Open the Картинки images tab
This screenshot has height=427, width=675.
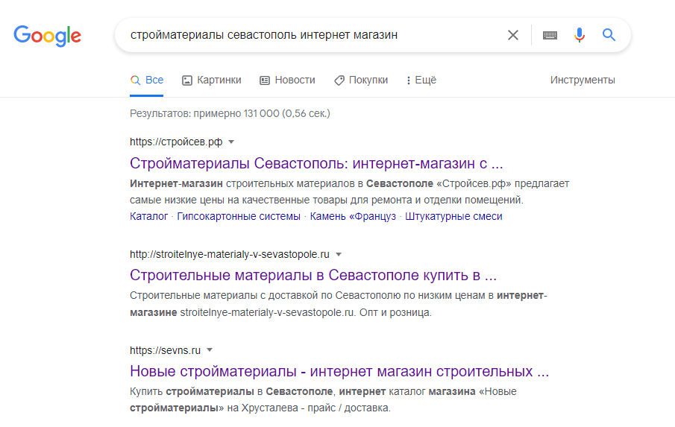pos(212,80)
